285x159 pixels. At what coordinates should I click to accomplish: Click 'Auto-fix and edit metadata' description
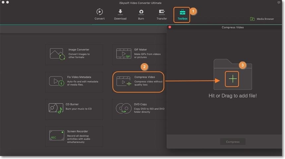coord(83,83)
